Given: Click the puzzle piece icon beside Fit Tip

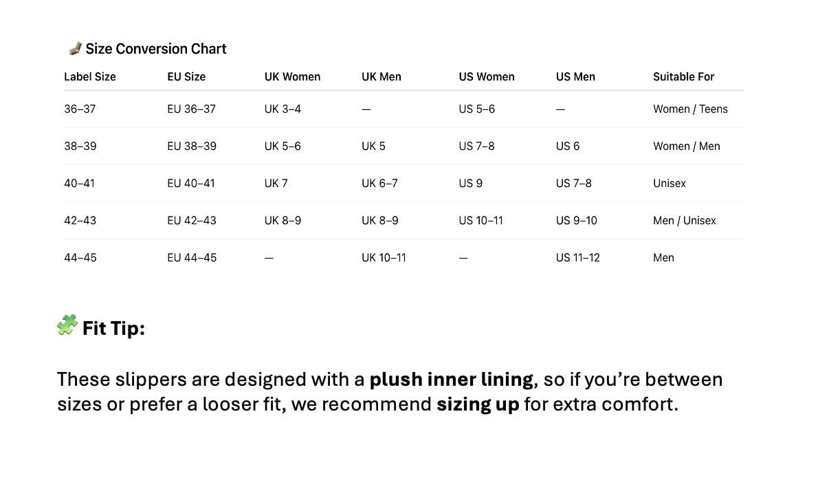Looking at the screenshot, I should pos(67,325).
